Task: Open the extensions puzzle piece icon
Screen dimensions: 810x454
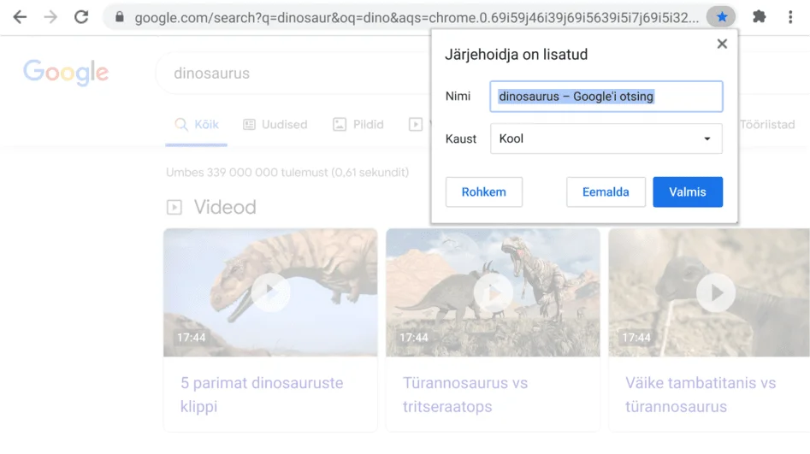Action: tap(759, 17)
